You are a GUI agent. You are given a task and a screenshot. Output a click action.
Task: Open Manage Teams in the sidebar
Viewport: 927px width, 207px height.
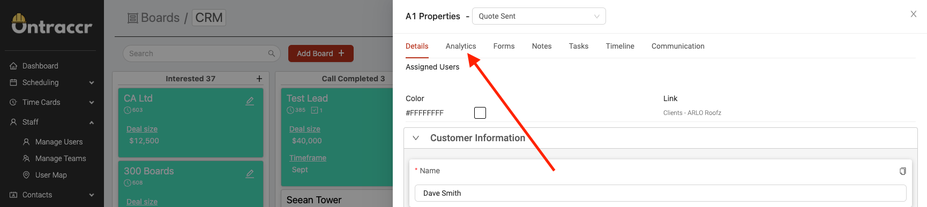(61, 158)
